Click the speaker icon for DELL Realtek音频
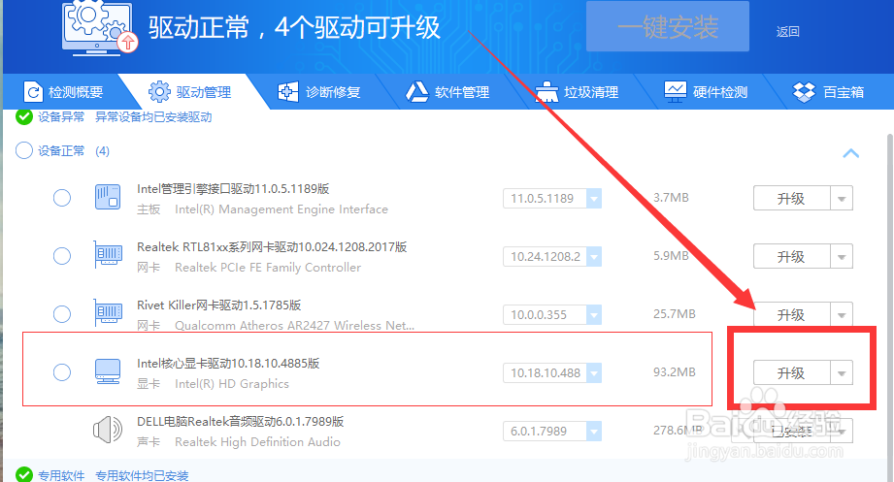Viewport: 894px width, 482px height. click(x=108, y=430)
